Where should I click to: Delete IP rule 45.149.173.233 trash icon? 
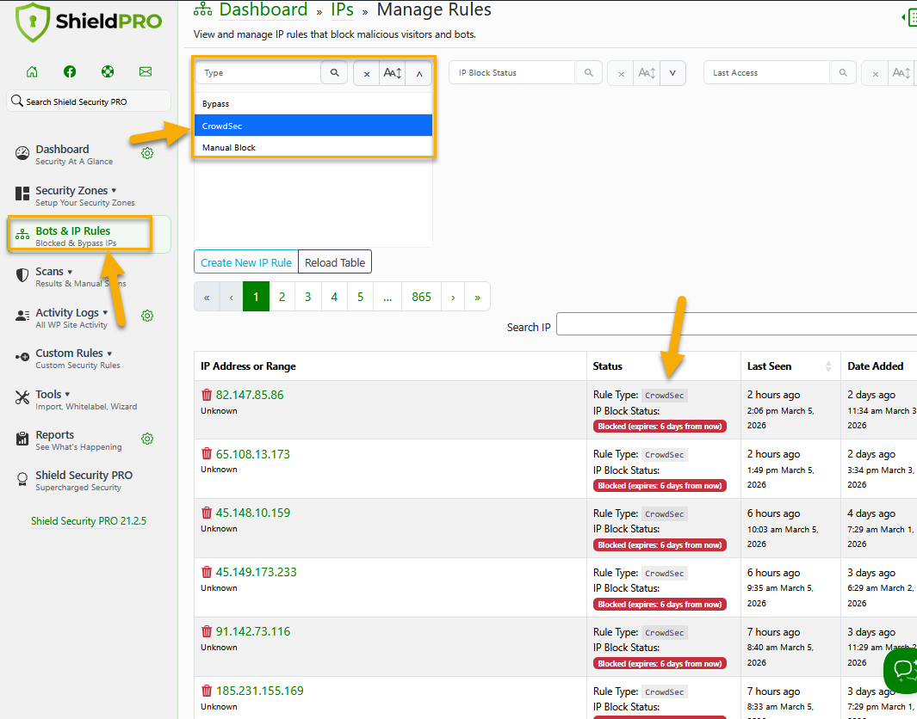(207, 572)
